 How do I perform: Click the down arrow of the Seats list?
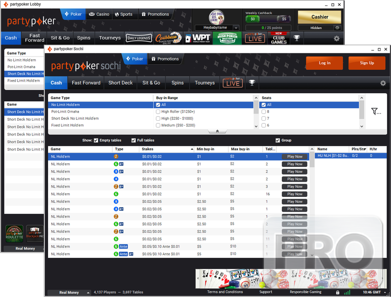tap(362, 126)
